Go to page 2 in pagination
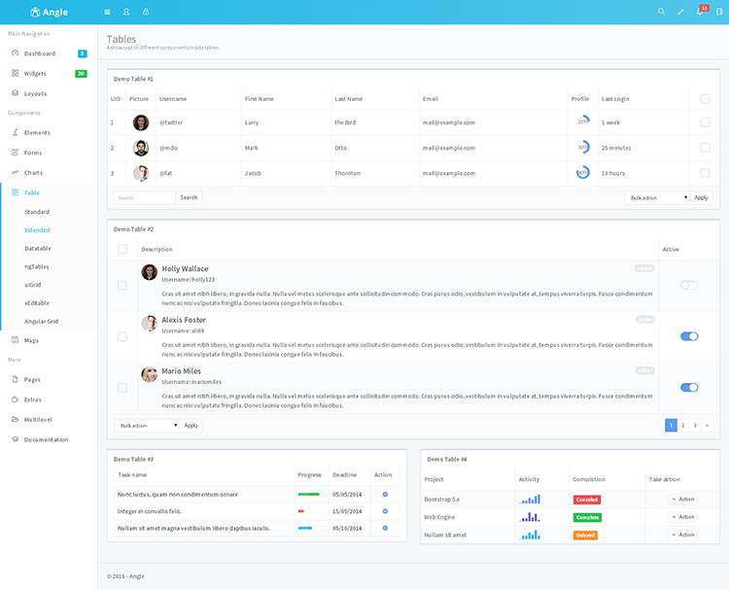The image size is (729, 589). tap(683, 426)
